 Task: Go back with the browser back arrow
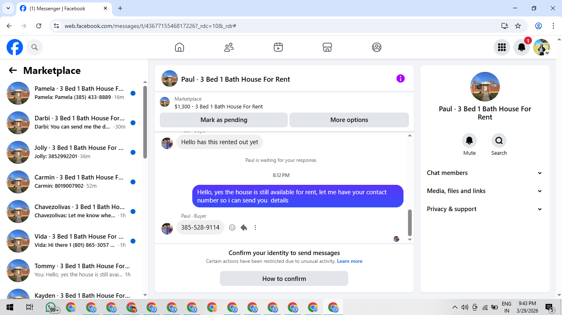coord(9,26)
